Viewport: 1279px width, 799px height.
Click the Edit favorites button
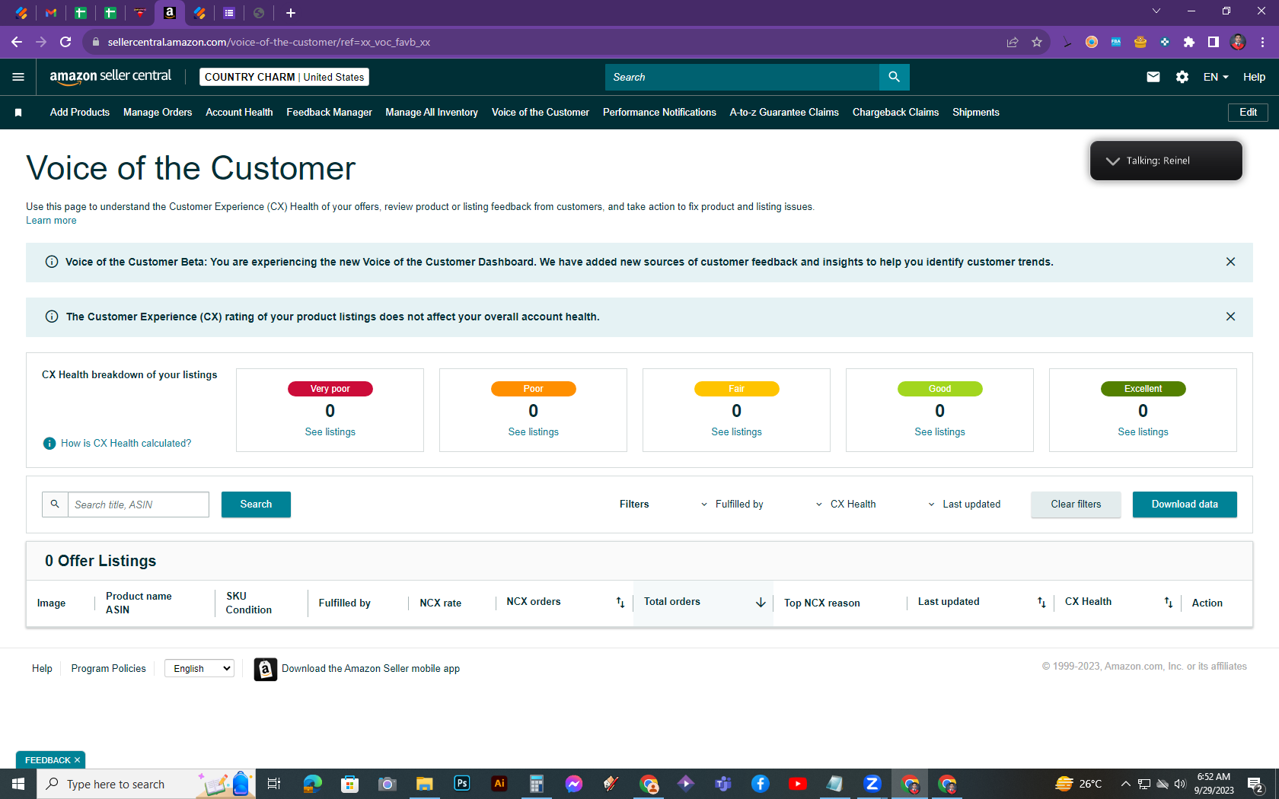[x=1248, y=113]
